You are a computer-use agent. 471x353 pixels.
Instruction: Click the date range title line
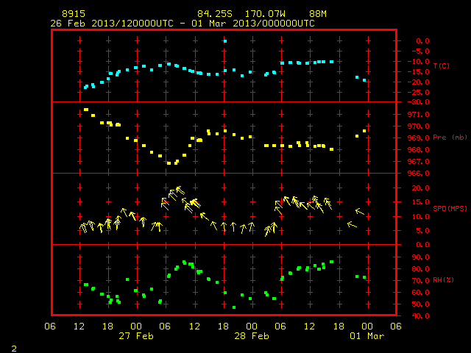[x=183, y=24]
